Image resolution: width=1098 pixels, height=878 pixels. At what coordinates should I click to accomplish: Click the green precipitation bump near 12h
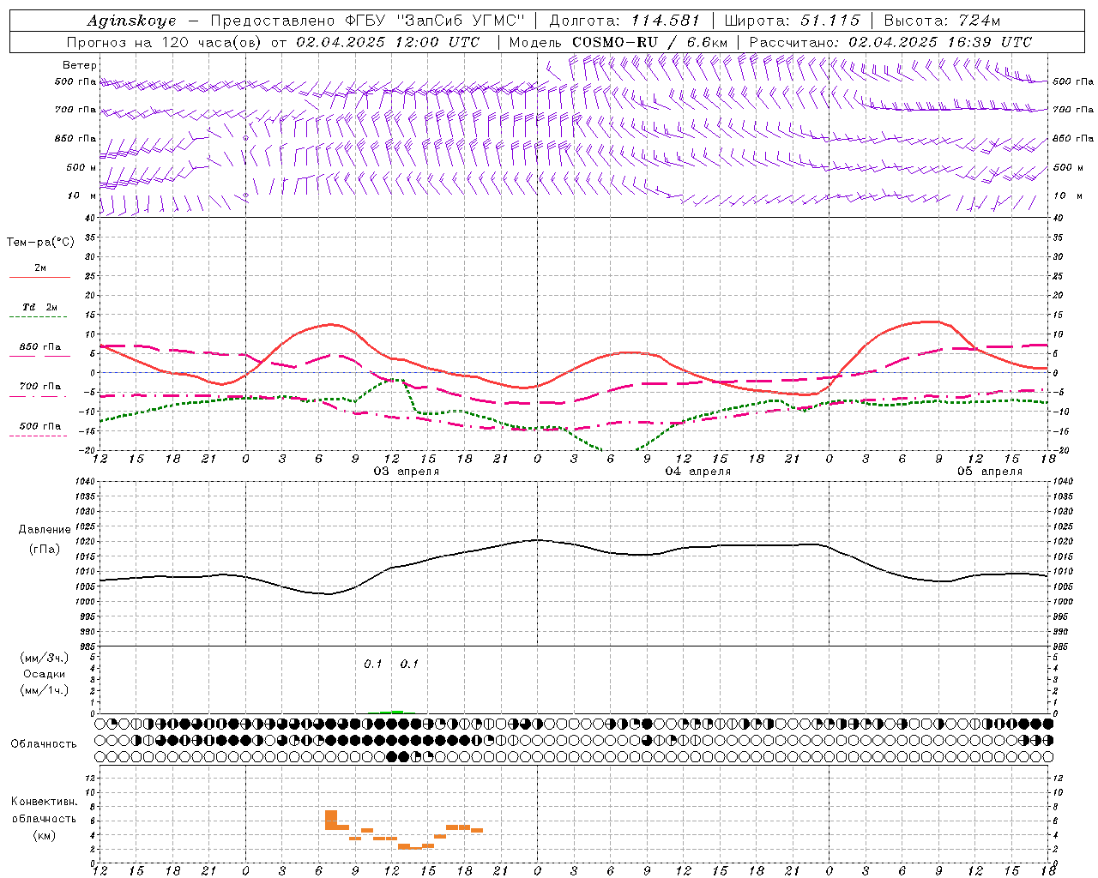(391, 712)
